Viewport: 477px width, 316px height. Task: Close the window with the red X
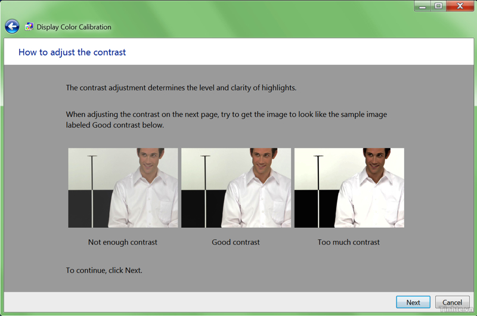click(459, 6)
